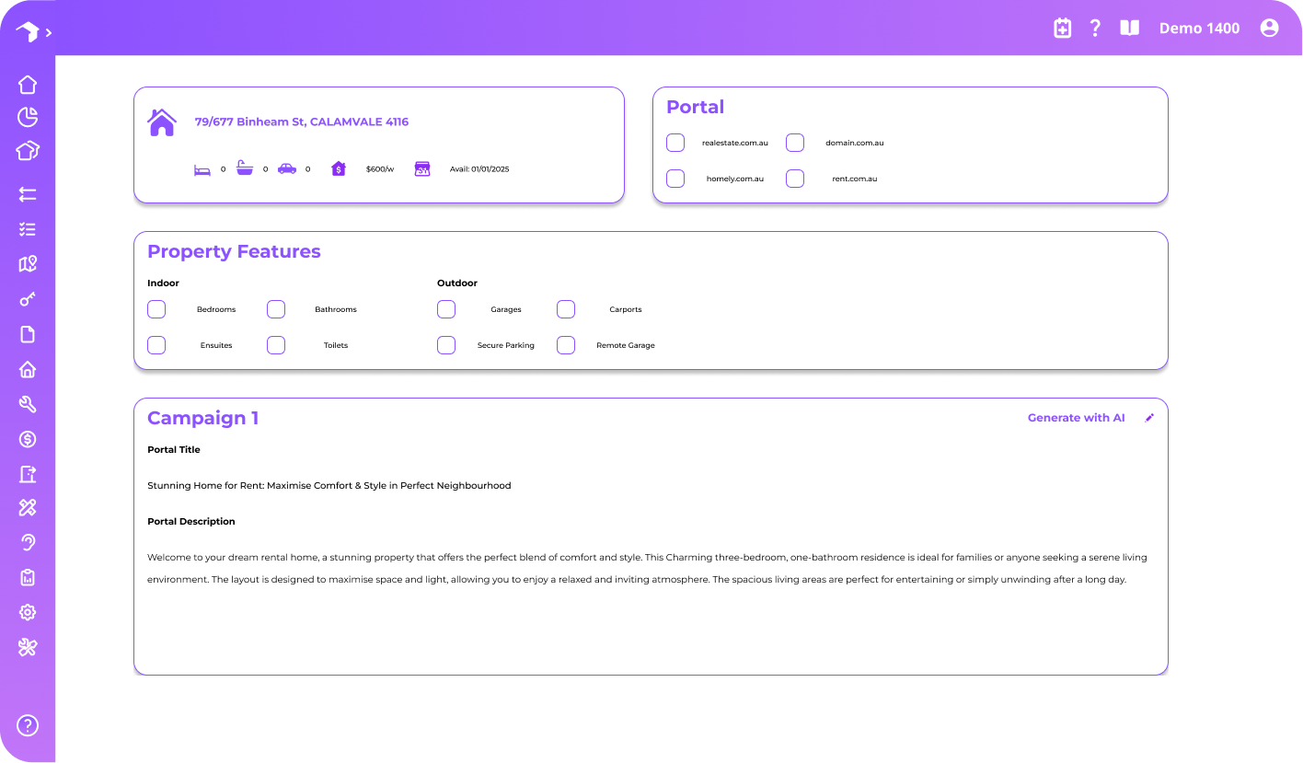This screenshot has width=1303, height=763.
Task: Open the pie chart icon in sidebar
Action: tap(28, 117)
